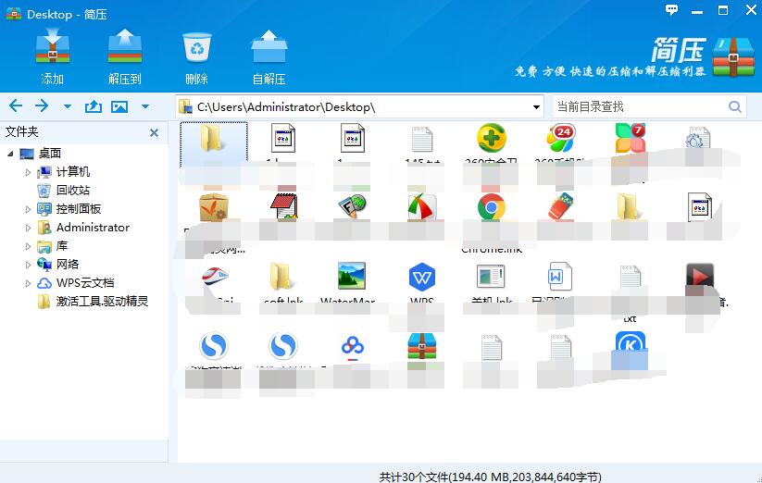Collapse the 桌面 tree node
Image resolution: width=762 pixels, height=483 pixels.
click(10, 154)
